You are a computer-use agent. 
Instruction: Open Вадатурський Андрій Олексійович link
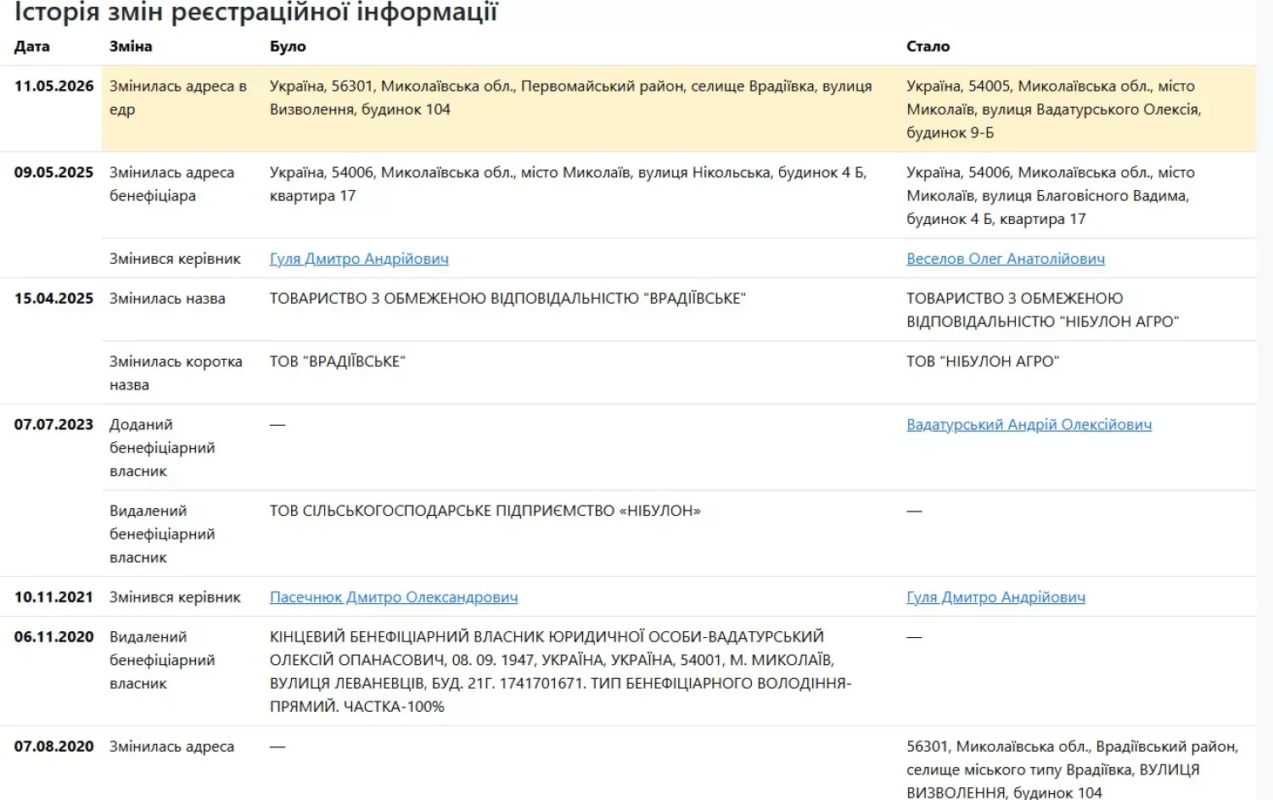[x=1029, y=424]
